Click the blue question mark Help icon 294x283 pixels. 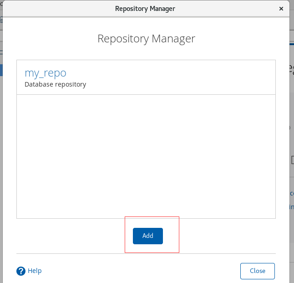point(21,271)
